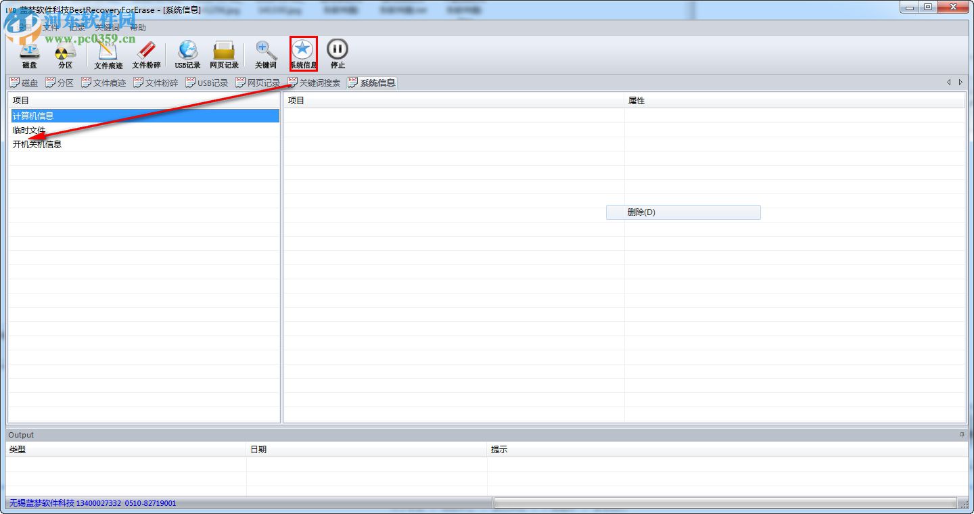Switch to the 磁盘 tab

click(x=24, y=83)
